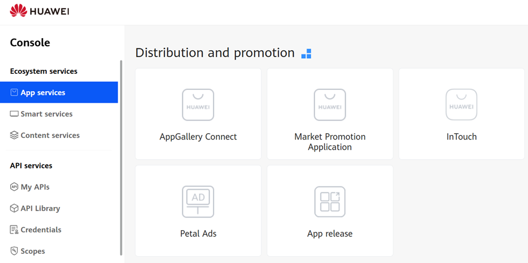Click the Content services layers icon
This screenshot has width=528, height=263.
click(14, 135)
